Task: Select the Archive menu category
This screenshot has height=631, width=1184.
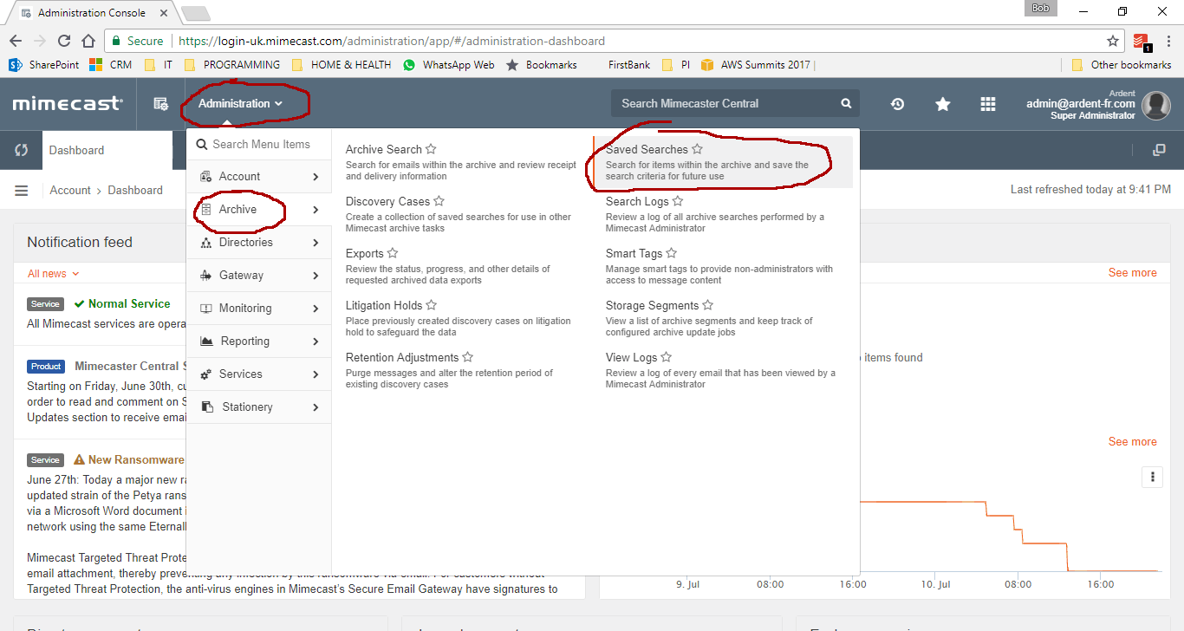Action: [259, 210]
